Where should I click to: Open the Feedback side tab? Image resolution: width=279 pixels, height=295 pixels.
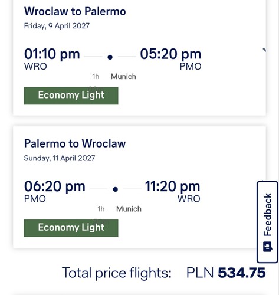[x=267, y=222]
